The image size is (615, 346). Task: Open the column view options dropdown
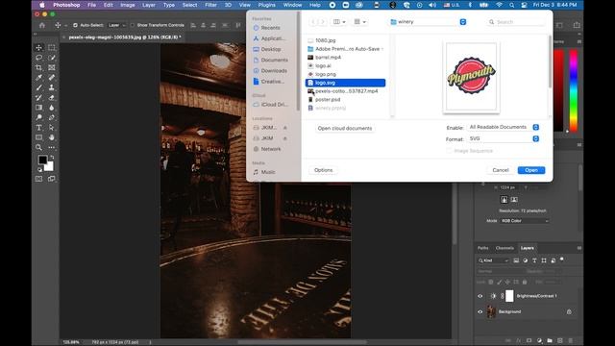[339, 22]
